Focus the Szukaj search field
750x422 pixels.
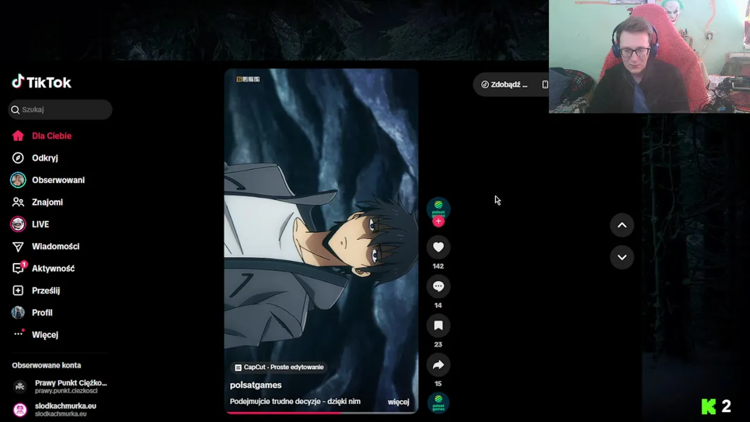(60, 110)
